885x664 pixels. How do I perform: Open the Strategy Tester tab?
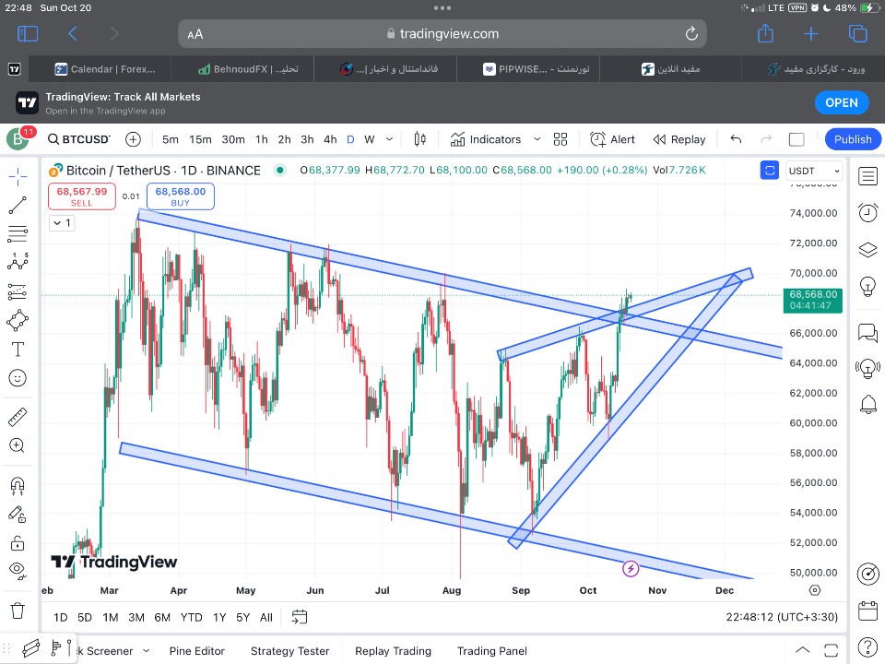tap(289, 651)
